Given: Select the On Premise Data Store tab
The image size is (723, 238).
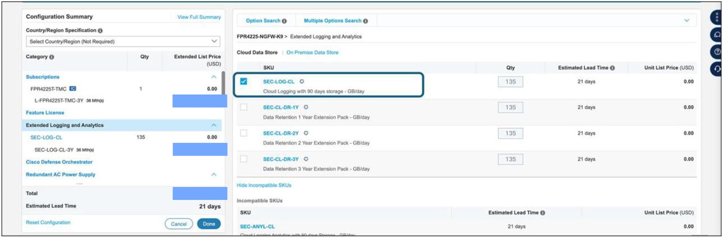Looking at the screenshot, I should click(x=312, y=52).
